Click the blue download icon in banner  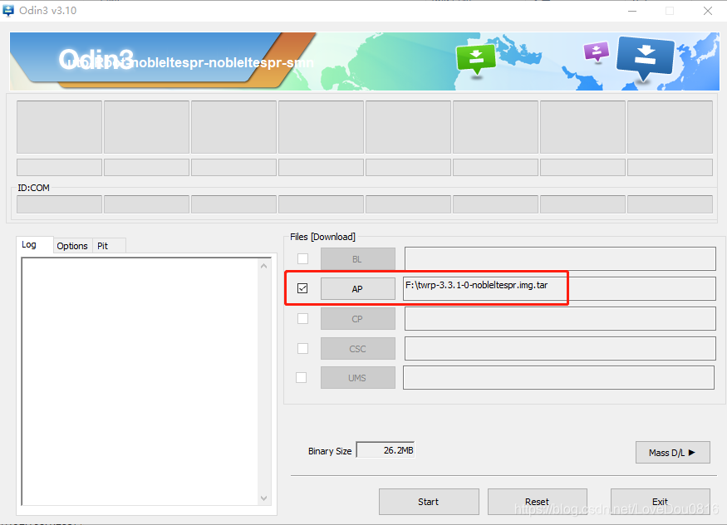pos(645,57)
